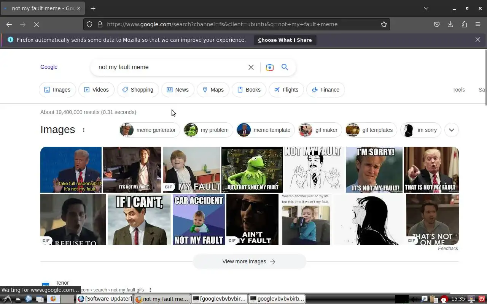Open the 'That's not on me' GIF
The width and height of the screenshot is (487, 304).
point(432,220)
